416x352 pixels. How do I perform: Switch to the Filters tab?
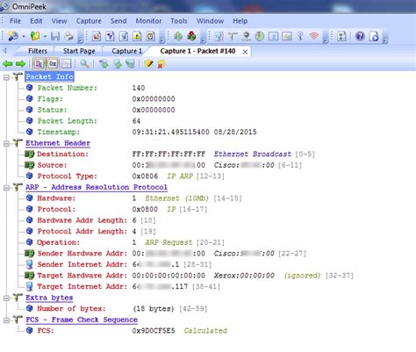tap(38, 51)
